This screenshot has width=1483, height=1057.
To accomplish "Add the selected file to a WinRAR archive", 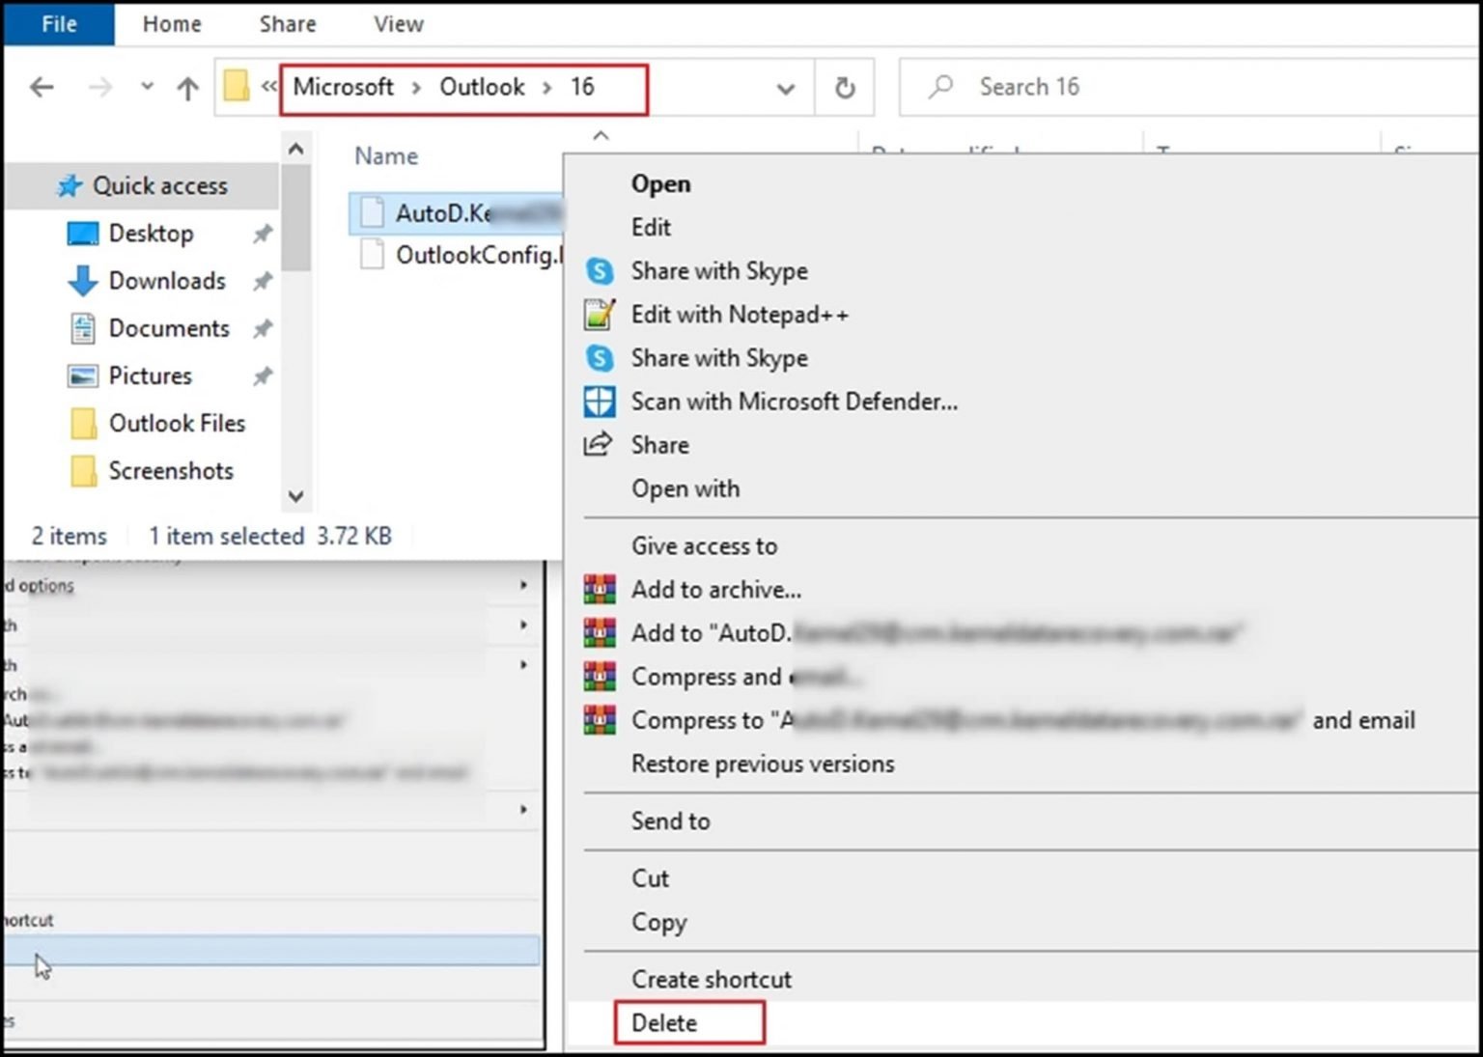I will (715, 589).
